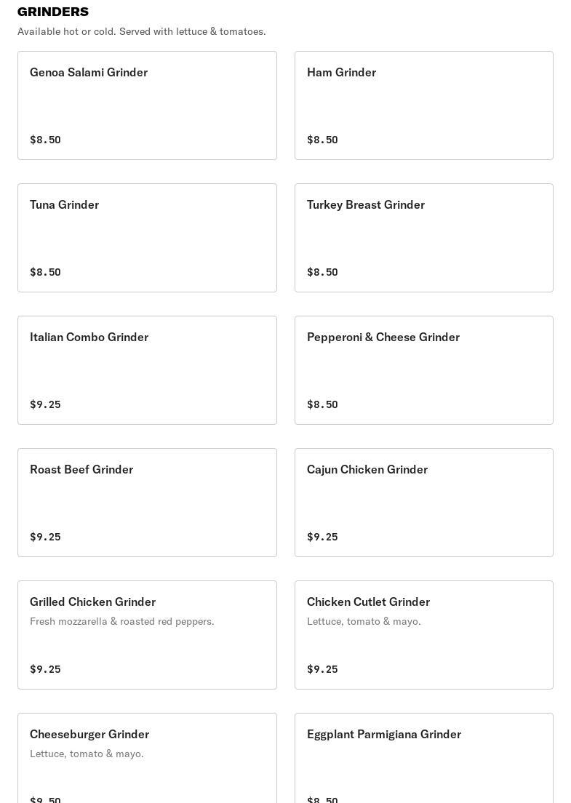
Task: Click the Cajun Chicken Grinder $9.25 price
Action: pyautogui.click(x=322, y=537)
